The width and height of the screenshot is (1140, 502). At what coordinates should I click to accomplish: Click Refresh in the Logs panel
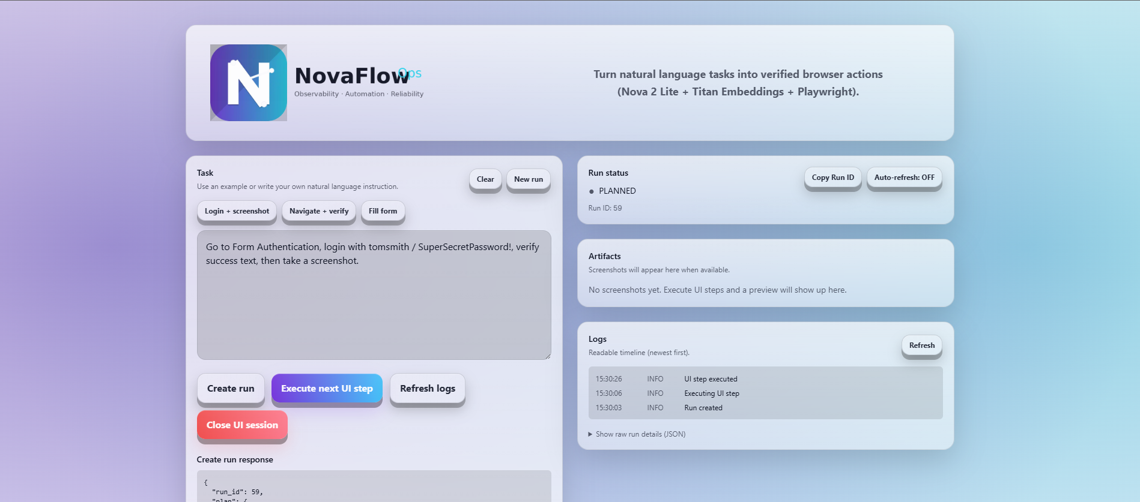click(922, 345)
